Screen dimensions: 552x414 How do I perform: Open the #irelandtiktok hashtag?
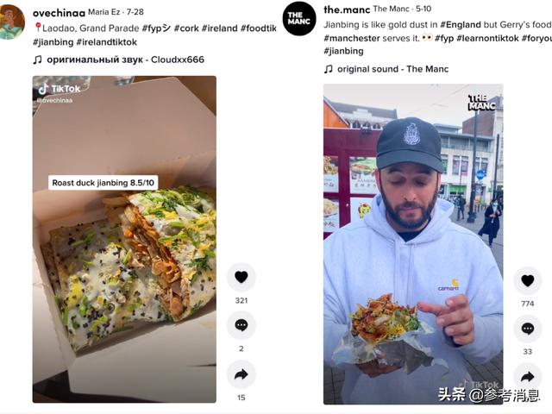point(107,42)
